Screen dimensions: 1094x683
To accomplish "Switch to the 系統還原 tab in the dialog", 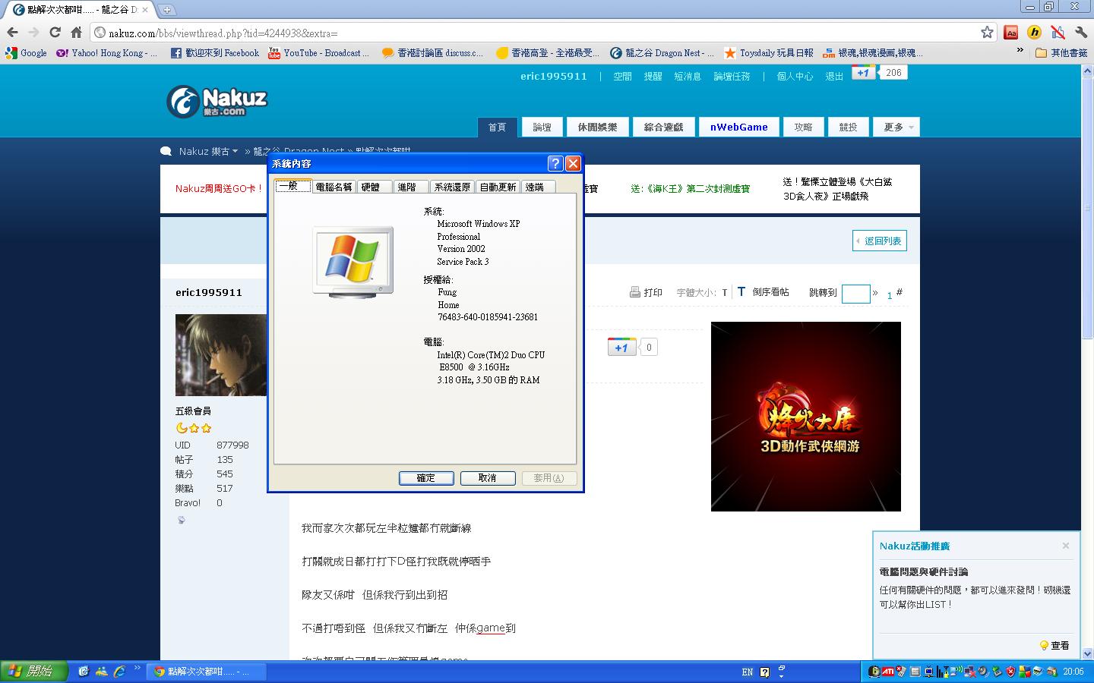I will (453, 187).
